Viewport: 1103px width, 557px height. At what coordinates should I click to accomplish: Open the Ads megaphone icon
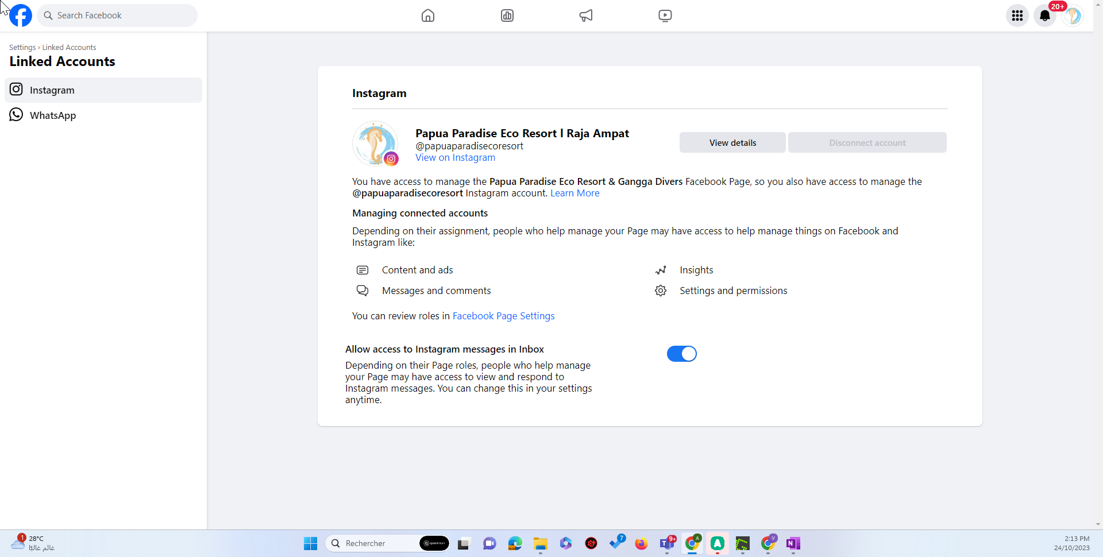click(x=586, y=16)
